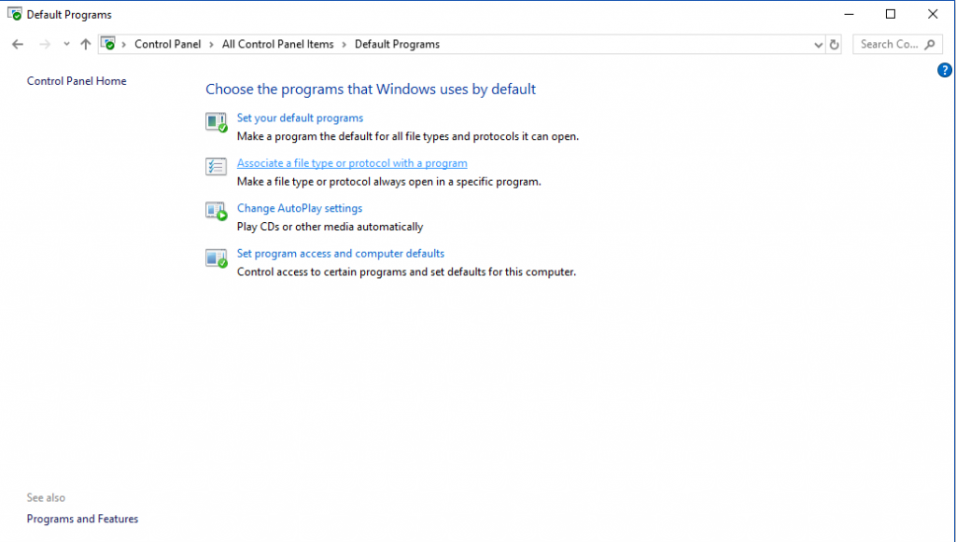Viewport: 956px width, 542px height.
Task: Click the Set program access icon
Action: 216,258
